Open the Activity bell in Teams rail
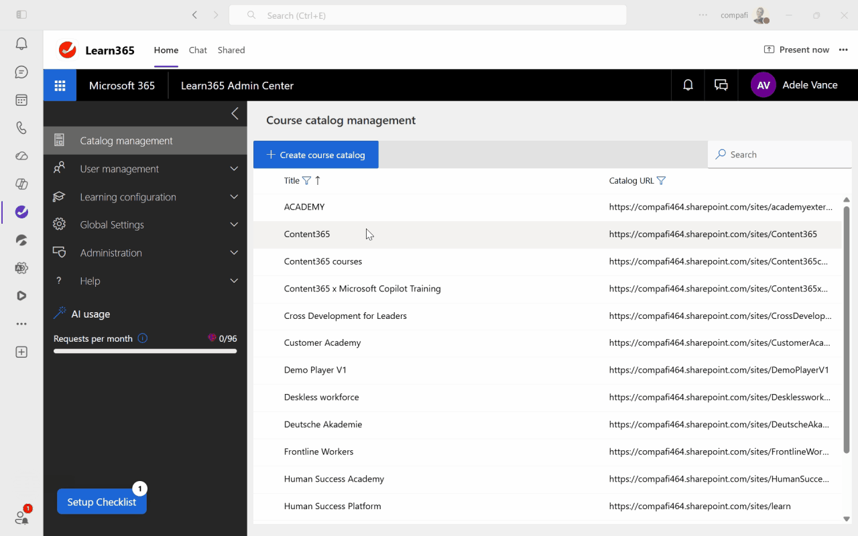Screen dimensions: 858x536 tap(21, 44)
